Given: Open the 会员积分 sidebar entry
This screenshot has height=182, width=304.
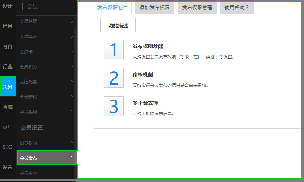Looking at the screenshot, I should pyautogui.click(x=46, y=67).
